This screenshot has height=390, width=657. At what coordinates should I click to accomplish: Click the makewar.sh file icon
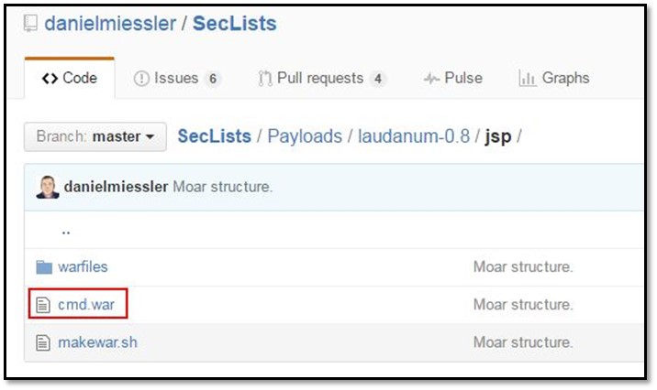coord(41,342)
